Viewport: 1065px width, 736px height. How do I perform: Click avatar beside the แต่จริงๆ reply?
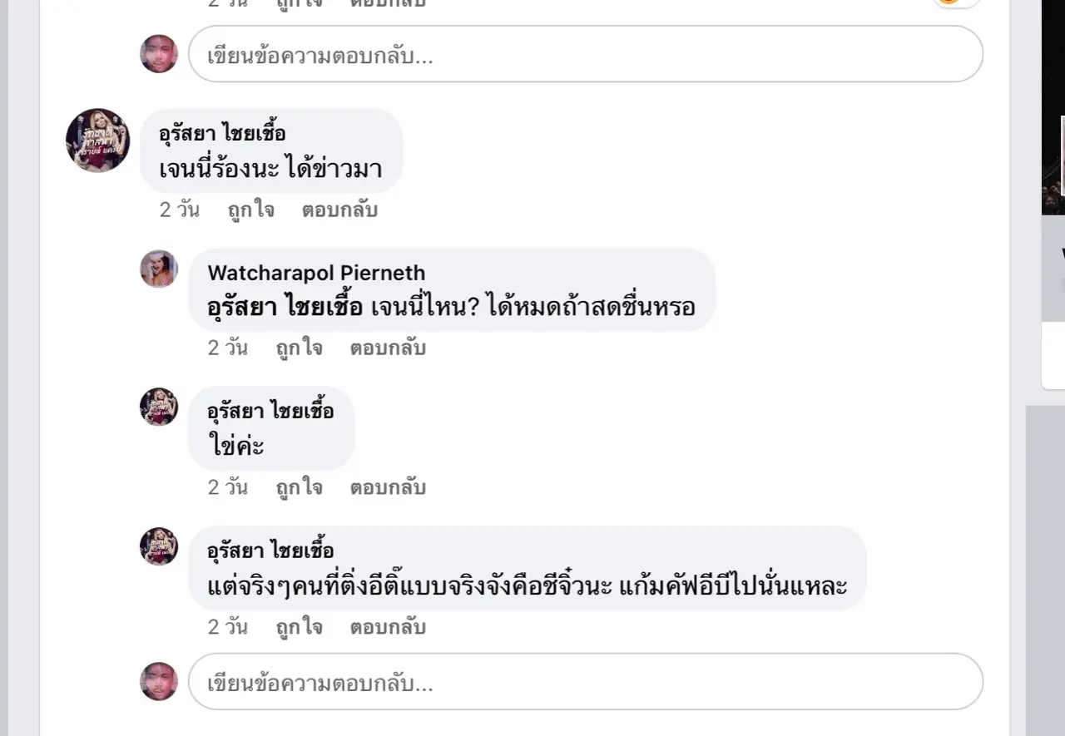[x=159, y=546]
